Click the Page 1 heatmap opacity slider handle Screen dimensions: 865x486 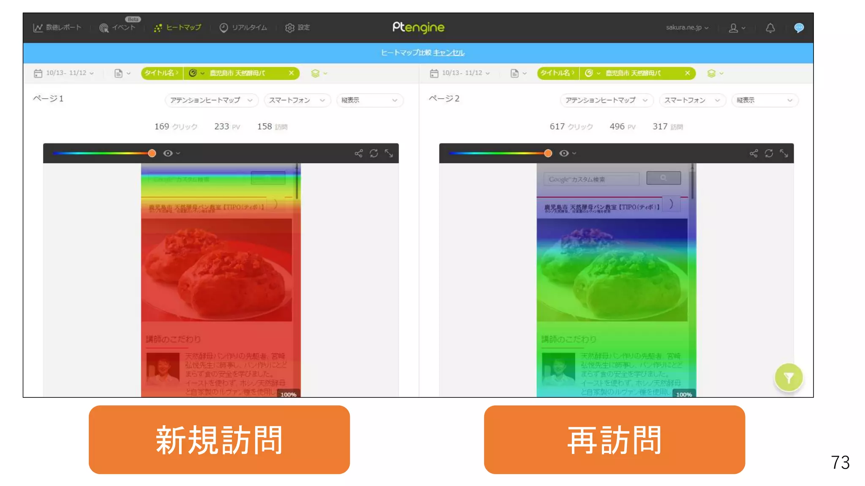point(152,153)
